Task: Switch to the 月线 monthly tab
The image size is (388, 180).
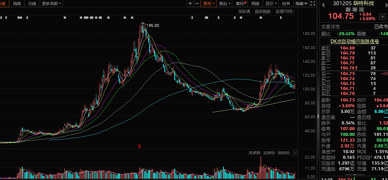Action: 32,3
